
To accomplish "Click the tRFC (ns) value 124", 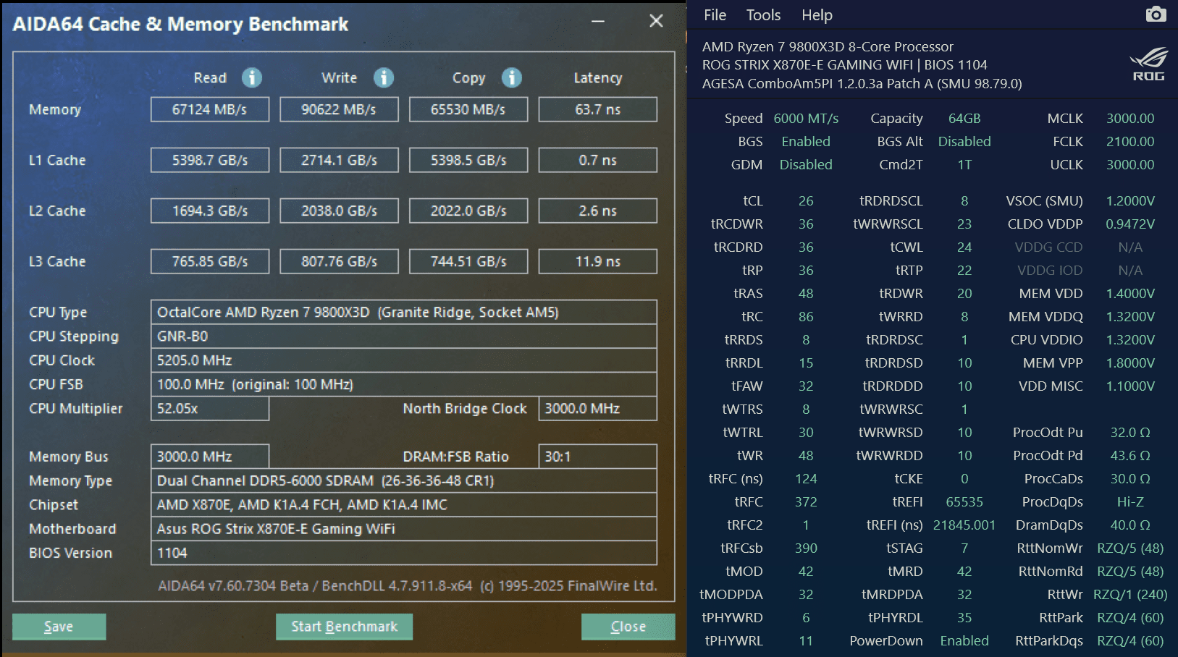I will 806,479.
